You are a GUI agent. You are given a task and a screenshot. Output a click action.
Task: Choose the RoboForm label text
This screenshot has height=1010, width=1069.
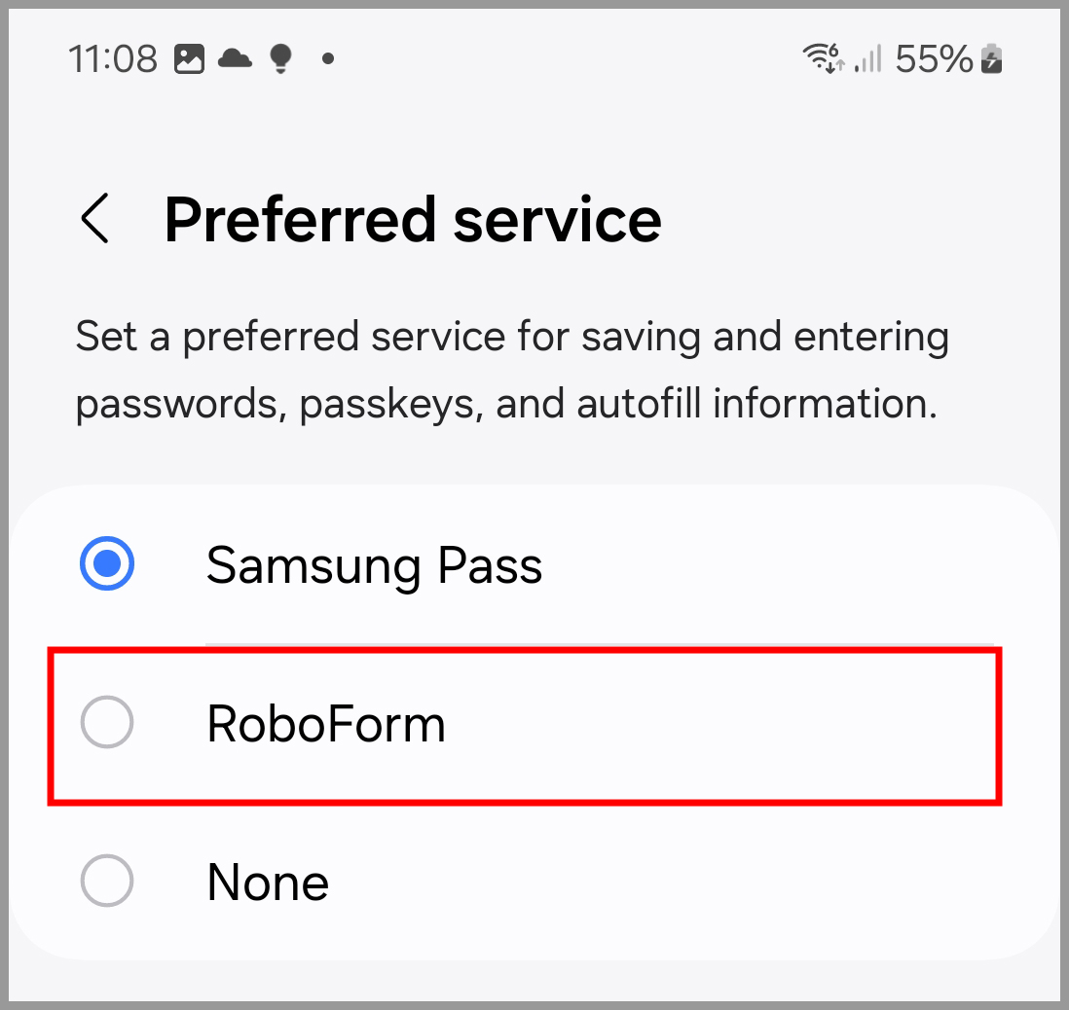coord(326,724)
